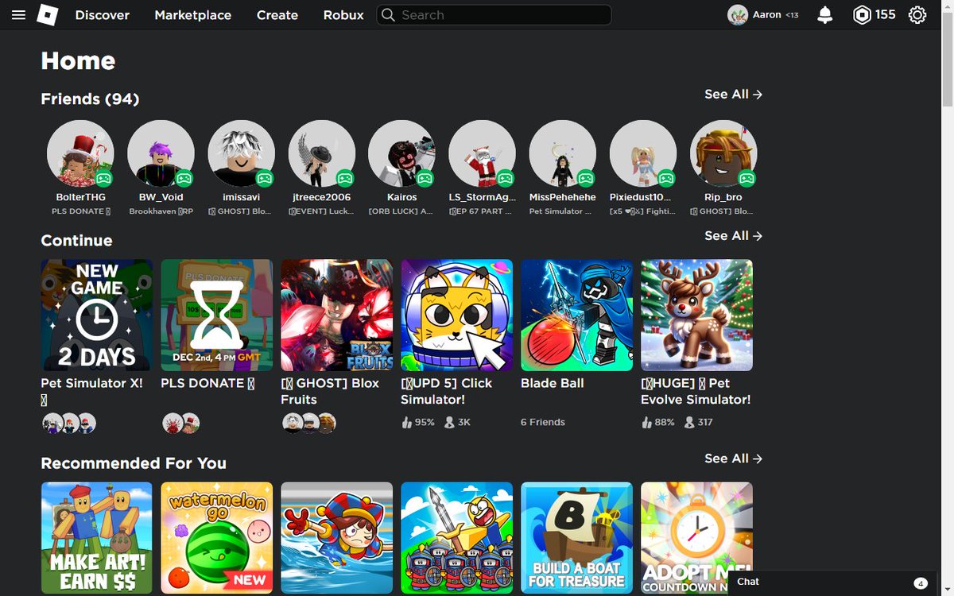Click the Friends (94) heading
Screen dimensions: 954x596
90,99
